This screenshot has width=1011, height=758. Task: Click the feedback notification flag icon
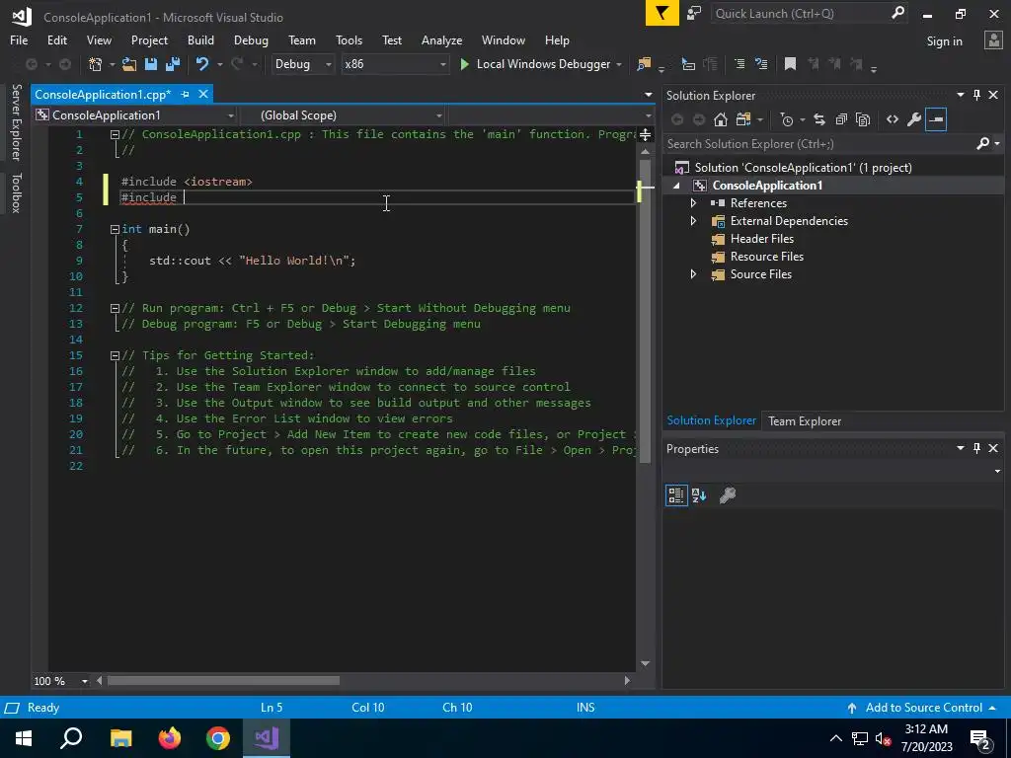[x=662, y=13]
